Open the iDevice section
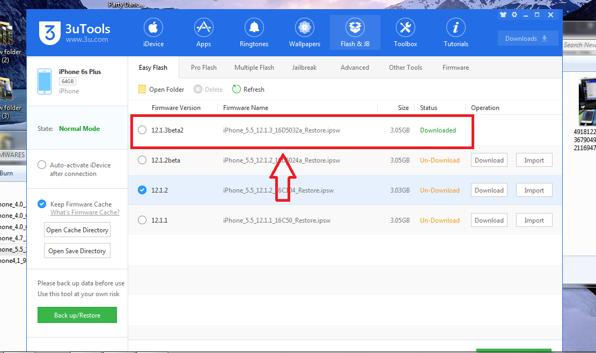This screenshot has height=353, width=596. (x=153, y=33)
